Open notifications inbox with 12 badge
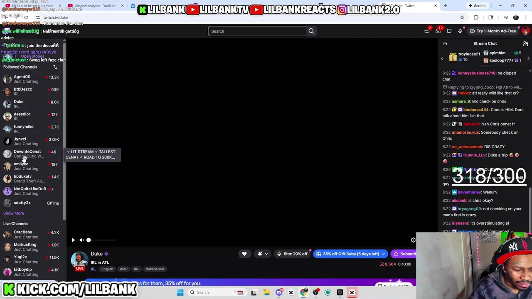The height and width of the screenshot is (299, 532). (438, 31)
